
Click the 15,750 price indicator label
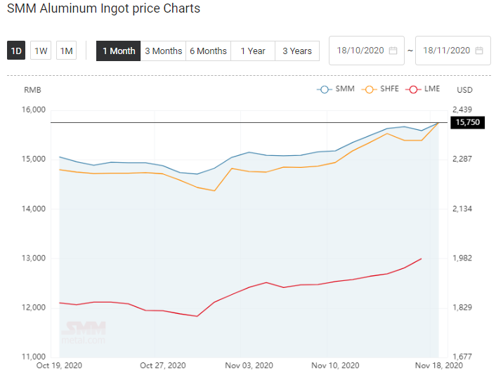[467, 122]
